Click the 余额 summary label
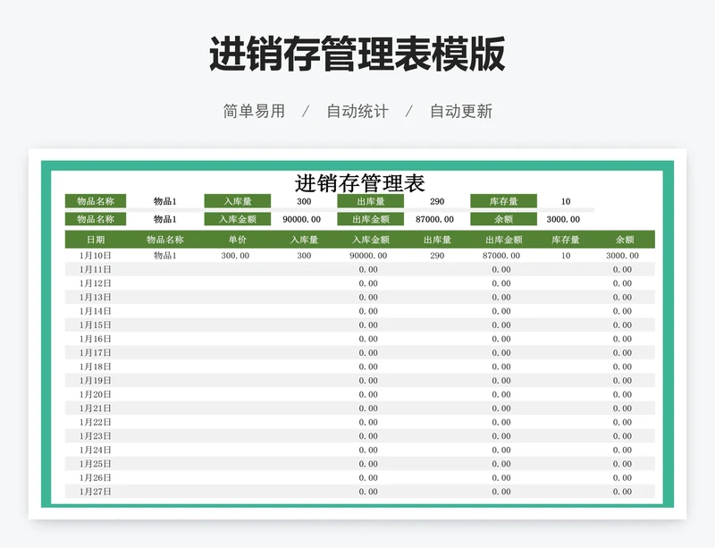The height and width of the screenshot is (548, 715). click(503, 219)
